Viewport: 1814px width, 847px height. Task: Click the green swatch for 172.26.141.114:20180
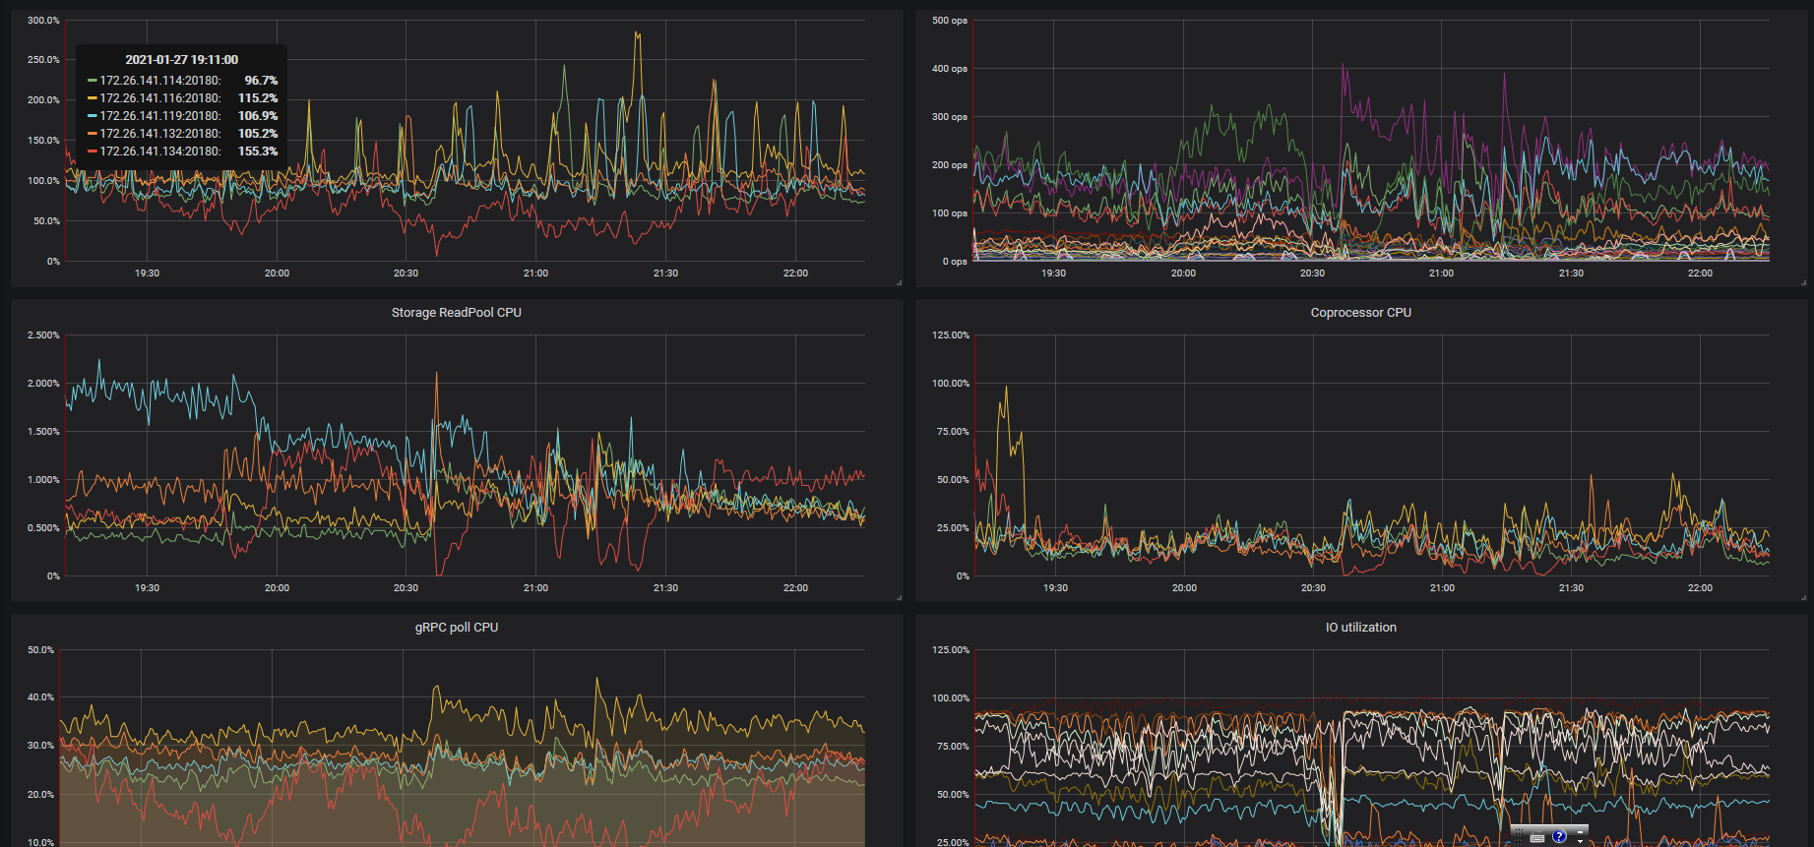tap(93, 81)
